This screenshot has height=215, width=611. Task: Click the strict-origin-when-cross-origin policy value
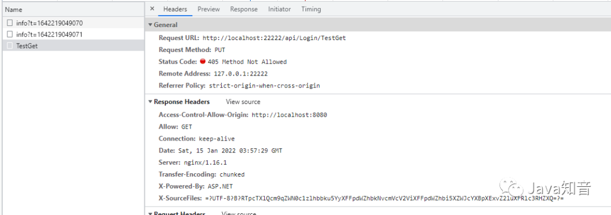(265, 86)
